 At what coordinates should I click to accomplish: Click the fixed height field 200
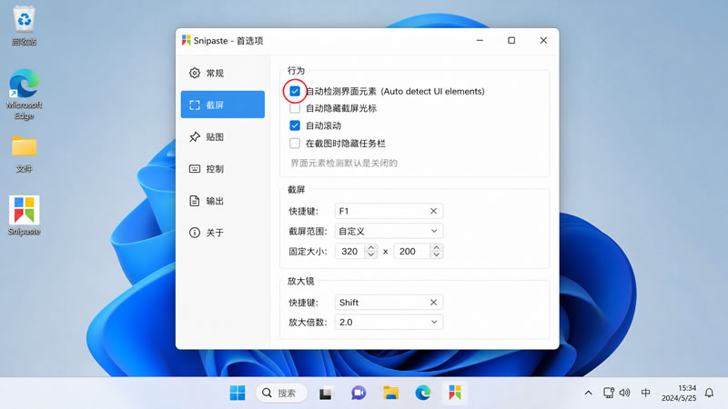click(412, 252)
